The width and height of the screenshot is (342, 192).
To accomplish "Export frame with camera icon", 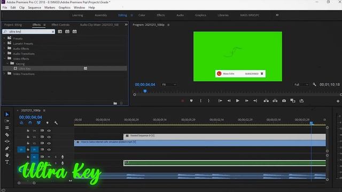I will pos(284,101).
